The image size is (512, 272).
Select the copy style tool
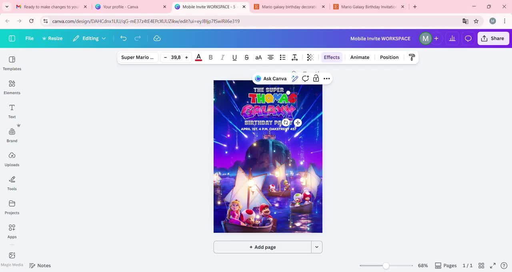pos(412,57)
